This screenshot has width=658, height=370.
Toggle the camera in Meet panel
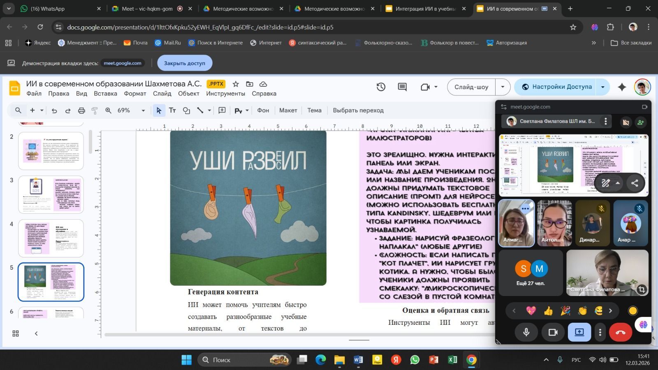tap(553, 332)
